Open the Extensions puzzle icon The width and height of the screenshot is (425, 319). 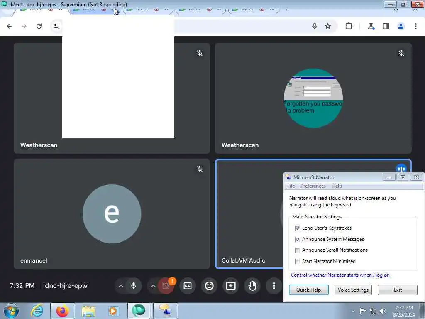(349, 26)
